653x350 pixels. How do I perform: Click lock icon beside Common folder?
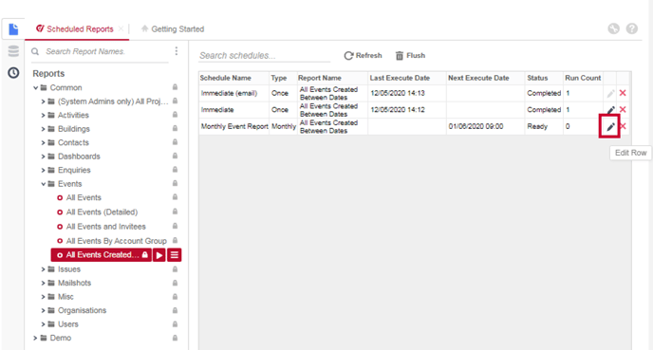pos(175,87)
